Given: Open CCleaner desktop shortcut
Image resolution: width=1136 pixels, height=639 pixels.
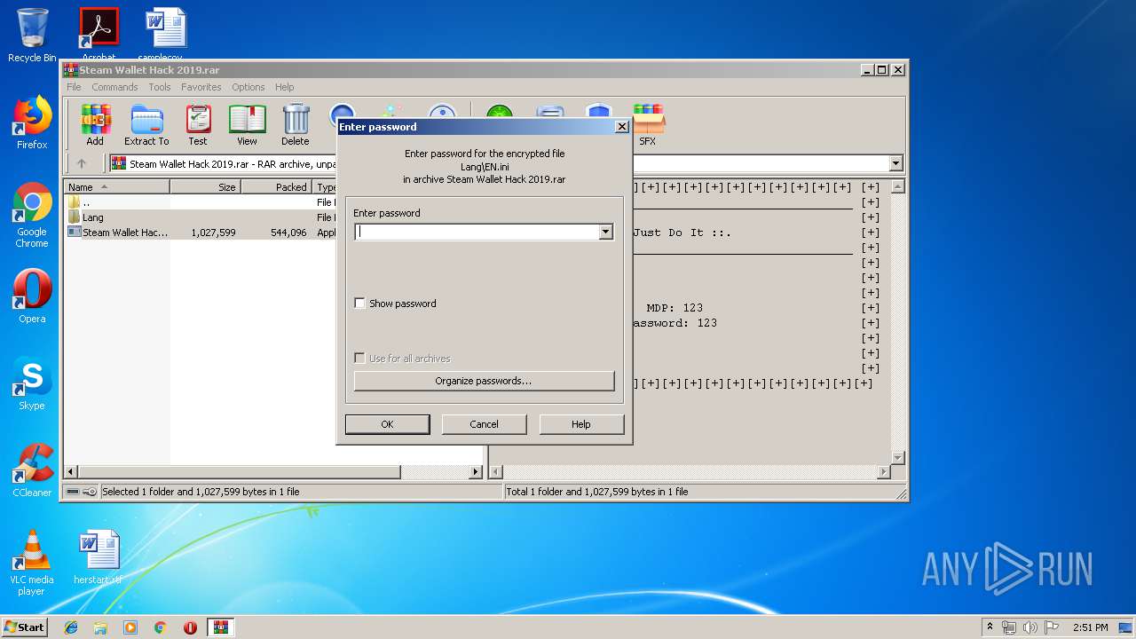Looking at the screenshot, I should click(32, 470).
